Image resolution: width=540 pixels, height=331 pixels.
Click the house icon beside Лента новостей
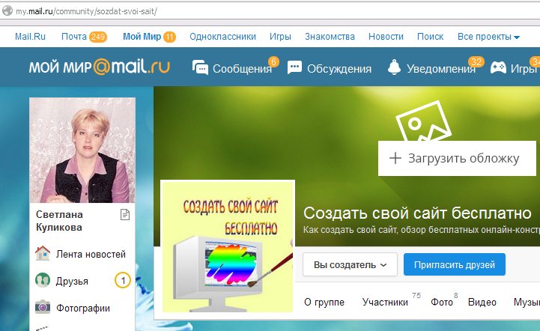tap(43, 254)
